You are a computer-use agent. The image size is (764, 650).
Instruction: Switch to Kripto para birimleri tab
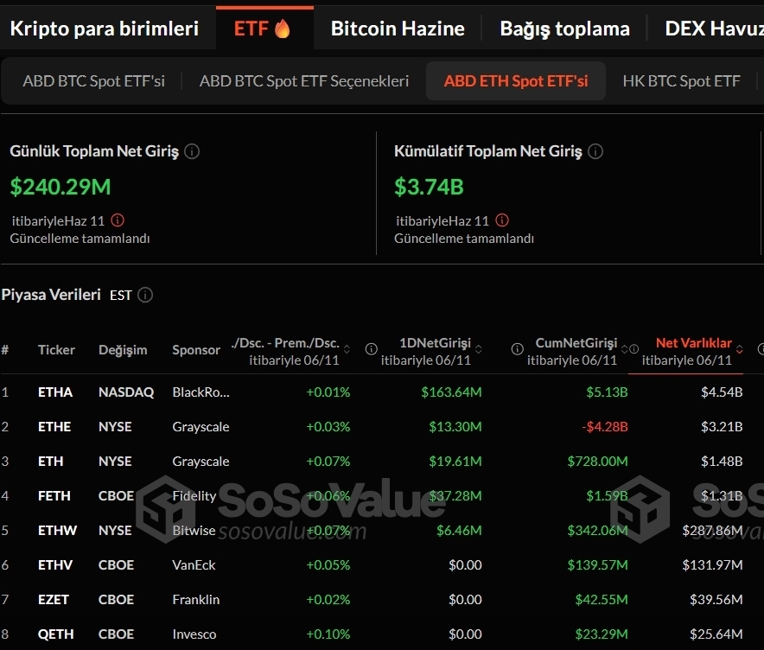point(105,29)
